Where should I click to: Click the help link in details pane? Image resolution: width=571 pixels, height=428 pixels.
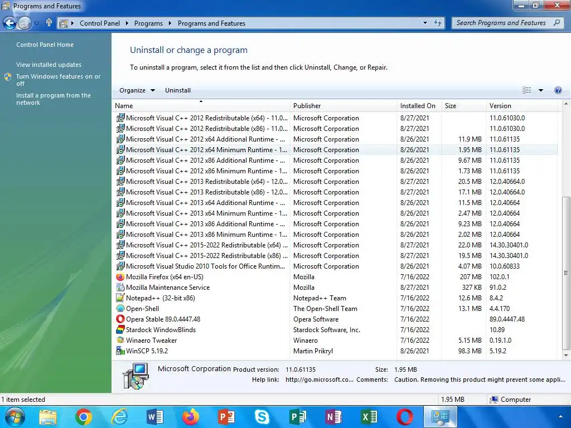point(319,380)
